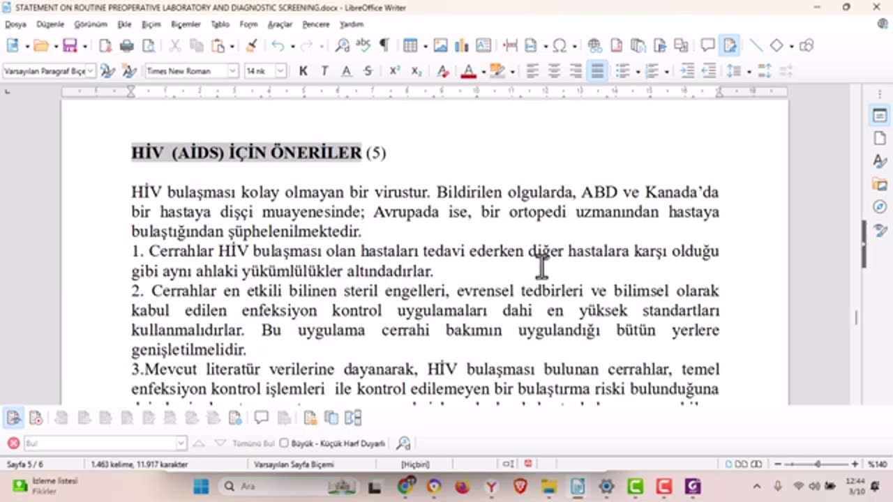Insert a comment from the standard toolbar
893x502 pixels.
click(x=707, y=46)
